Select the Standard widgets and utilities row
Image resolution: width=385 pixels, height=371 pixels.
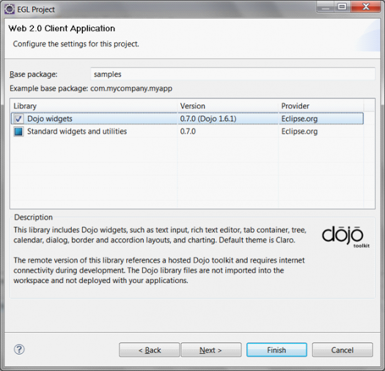tap(187, 132)
